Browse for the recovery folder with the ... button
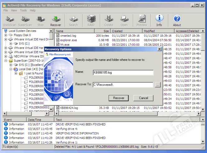Image resolution: width=207 pixels, height=153 pixels. (x=158, y=85)
